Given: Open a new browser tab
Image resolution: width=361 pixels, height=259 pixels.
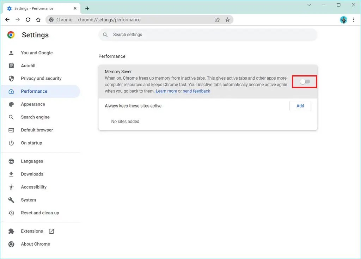Looking at the screenshot, I should pos(87,8).
